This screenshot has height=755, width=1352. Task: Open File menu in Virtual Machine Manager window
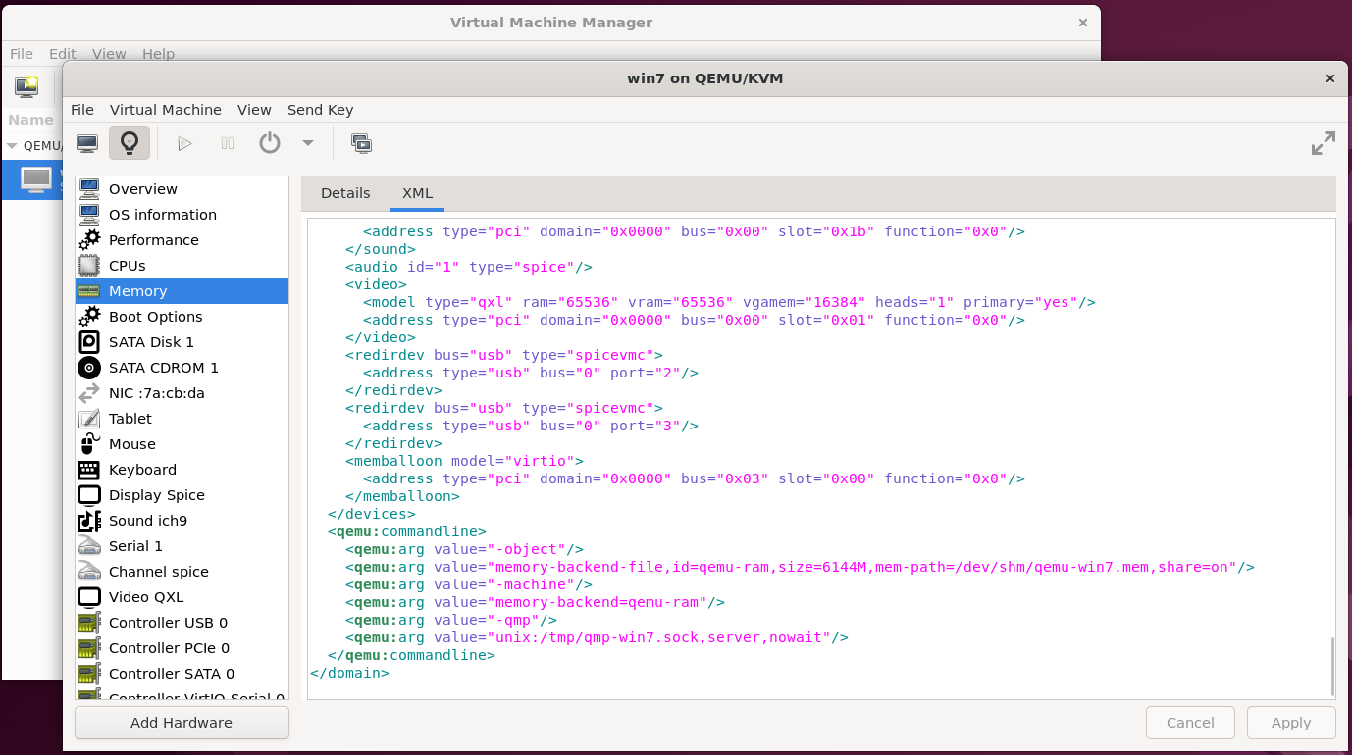pos(22,54)
